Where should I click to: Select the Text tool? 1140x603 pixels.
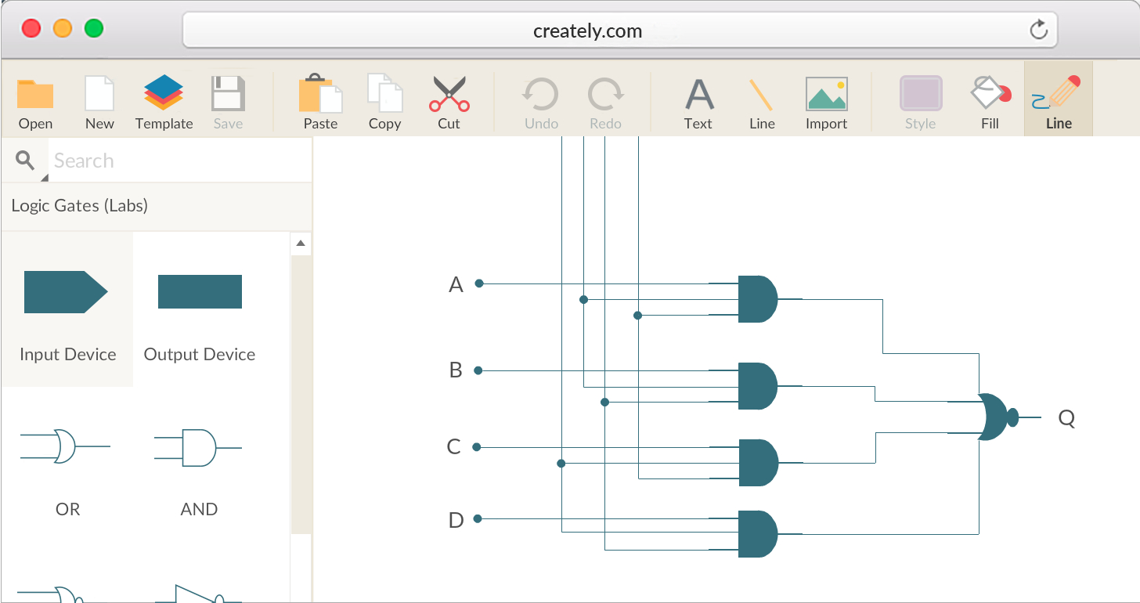tap(698, 94)
